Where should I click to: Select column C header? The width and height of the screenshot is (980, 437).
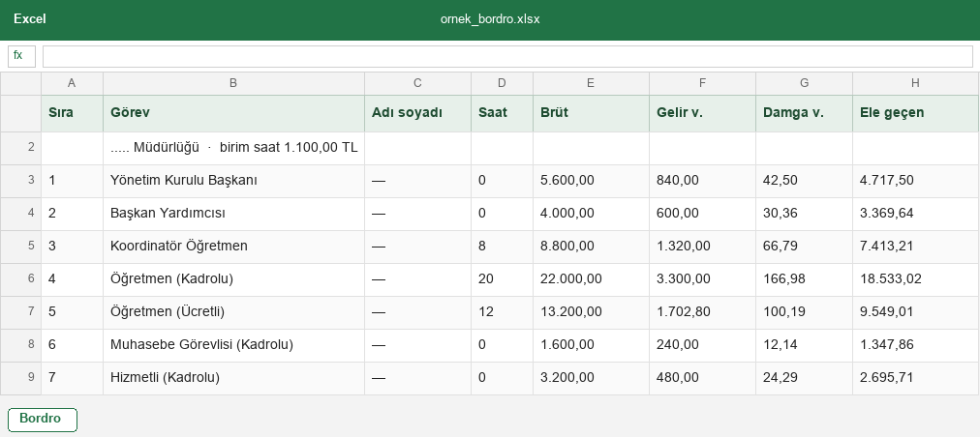[417, 84]
